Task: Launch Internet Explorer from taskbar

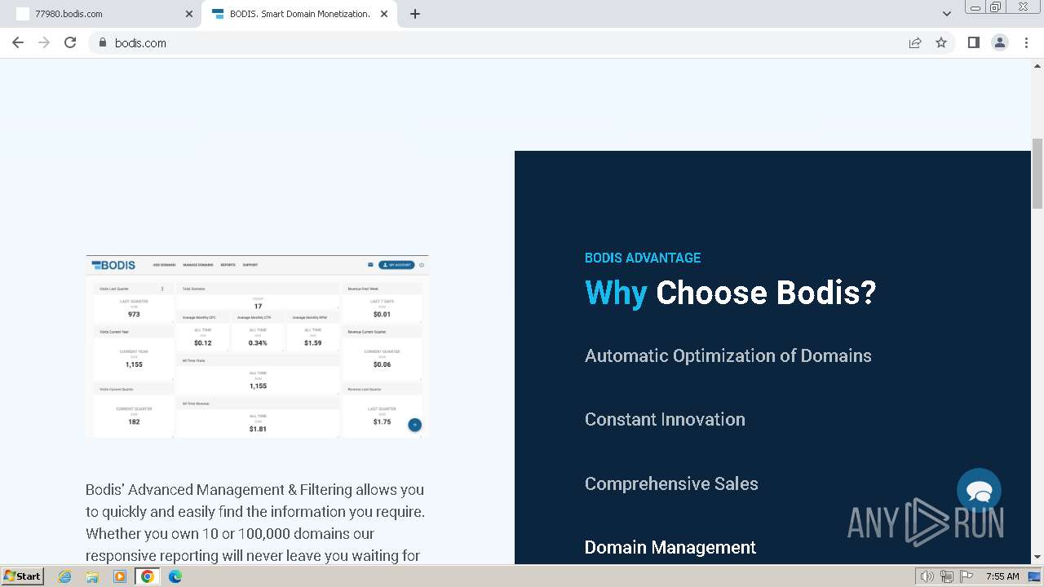Action: [x=65, y=576]
